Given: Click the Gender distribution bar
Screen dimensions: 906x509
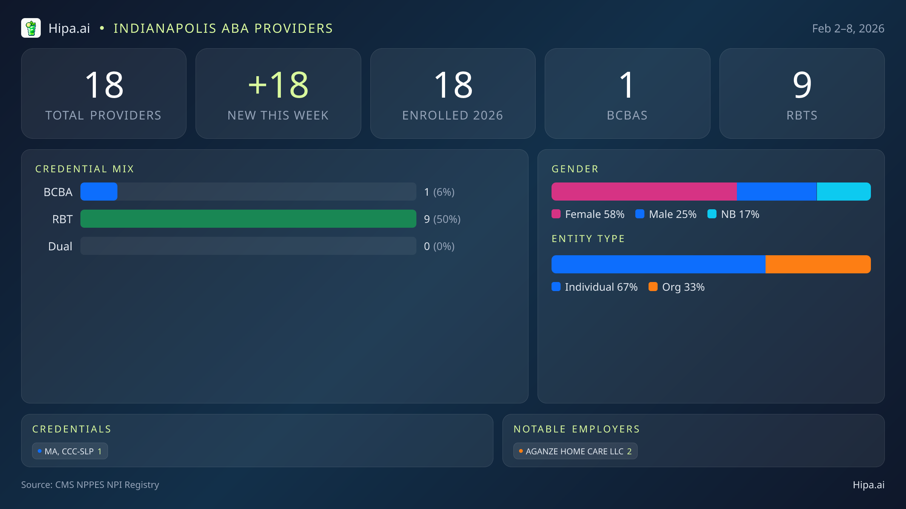Looking at the screenshot, I should (711, 192).
